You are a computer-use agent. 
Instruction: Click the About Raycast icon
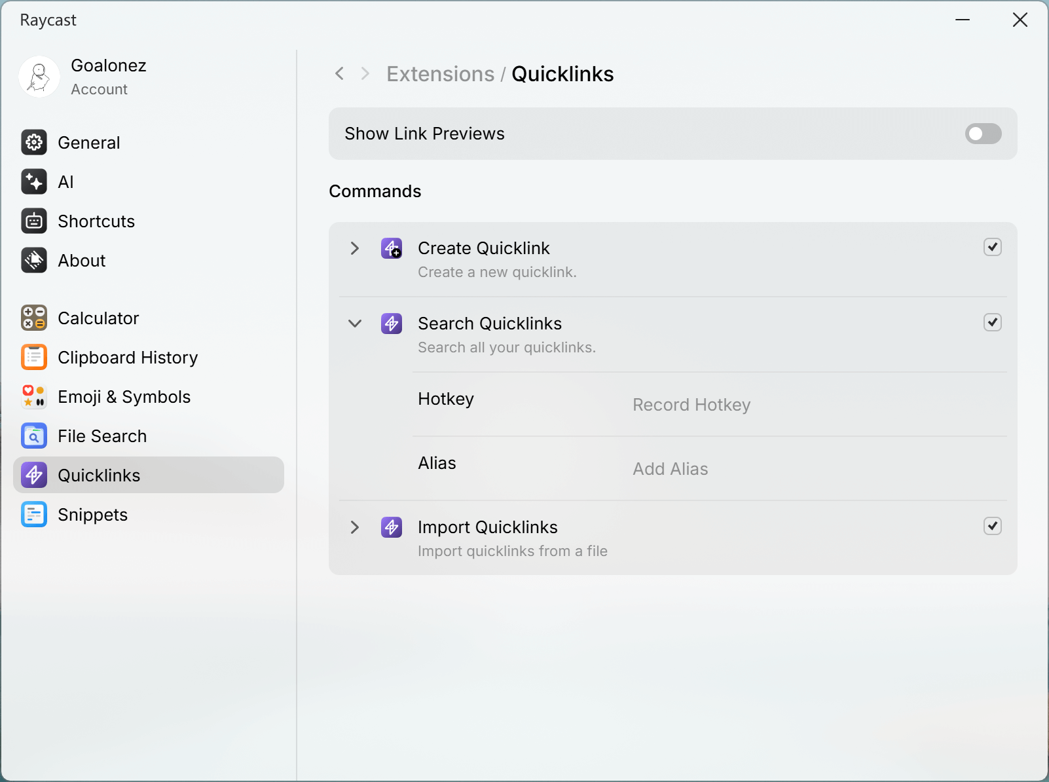point(34,260)
